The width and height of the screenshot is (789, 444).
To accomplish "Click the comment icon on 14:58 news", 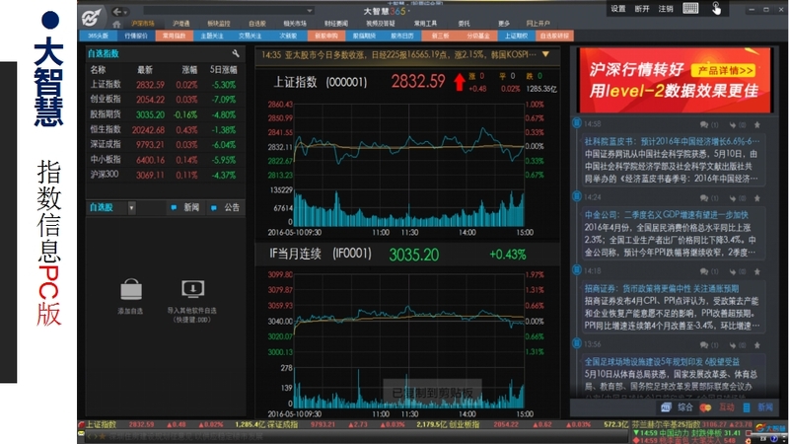I will pyautogui.click(x=704, y=125).
